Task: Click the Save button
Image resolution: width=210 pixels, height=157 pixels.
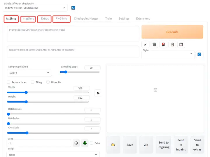Action: pyautogui.click(x=129, y=145)
